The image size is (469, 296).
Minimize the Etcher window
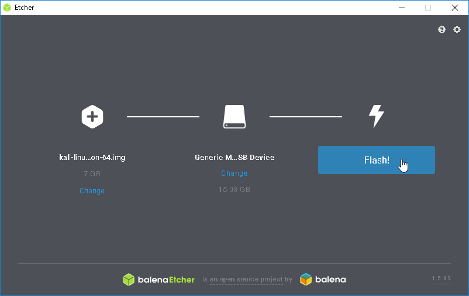tap(402, 8)
